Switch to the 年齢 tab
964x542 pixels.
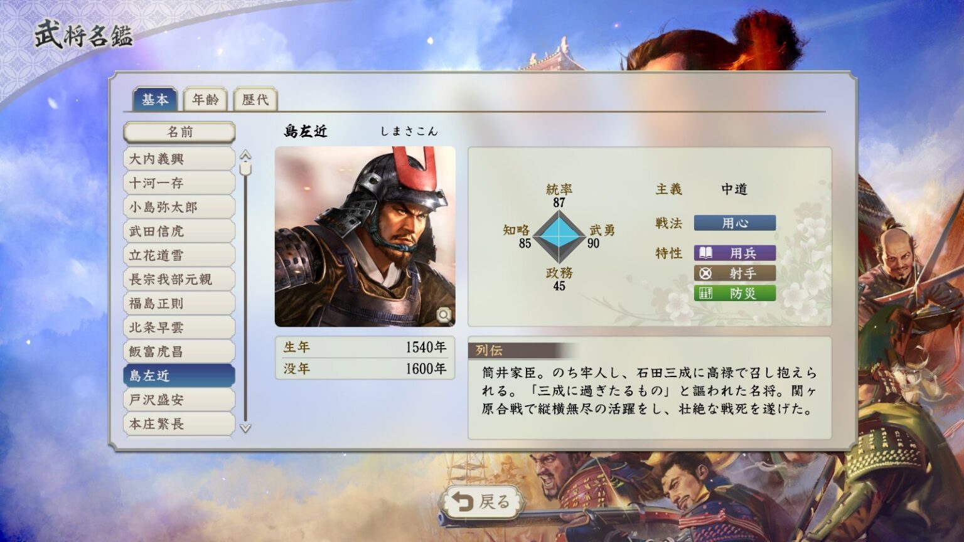click(205, 100)
